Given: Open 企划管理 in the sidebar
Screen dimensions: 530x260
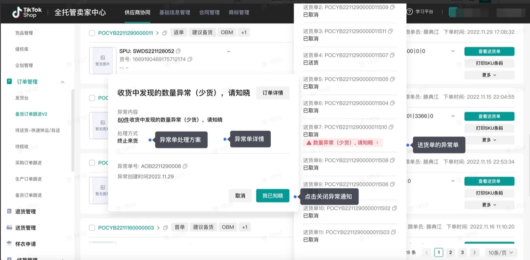Looking at the screenshot, I should point(24,65).
